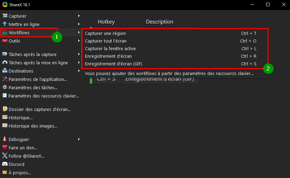Viewport: 290px width, 178px height.
Task: Click the Ctrl + L shortcut text
Action: click(249, 48)
